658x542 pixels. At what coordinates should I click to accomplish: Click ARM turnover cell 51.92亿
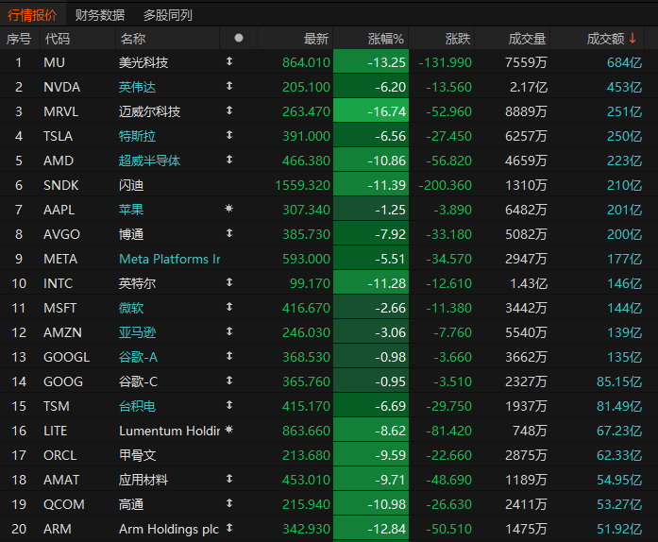(x=619, y=529)
